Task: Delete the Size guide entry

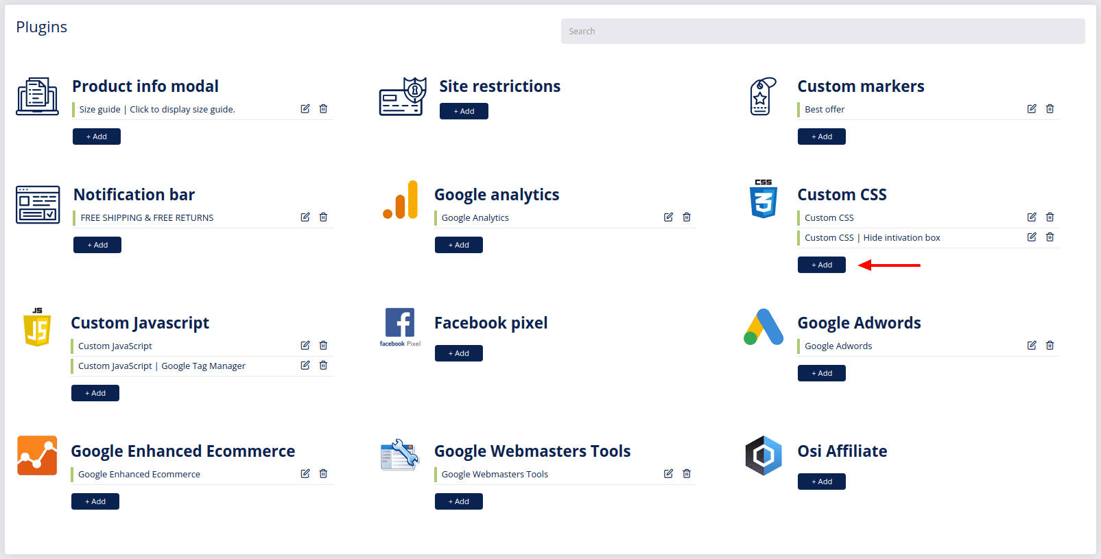Action: point(323,108)
